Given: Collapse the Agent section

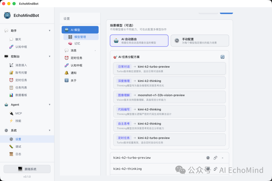Looking at the screenshot, I should (x=50, y=105).
